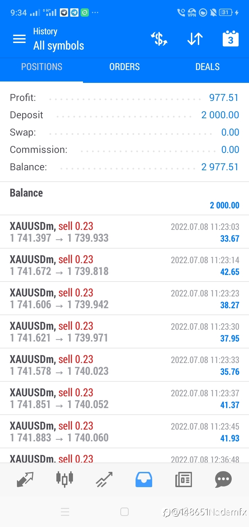Expand the trade closed at 11:23:14
This screenshot has width=249, height=527.
coord(124,265)
